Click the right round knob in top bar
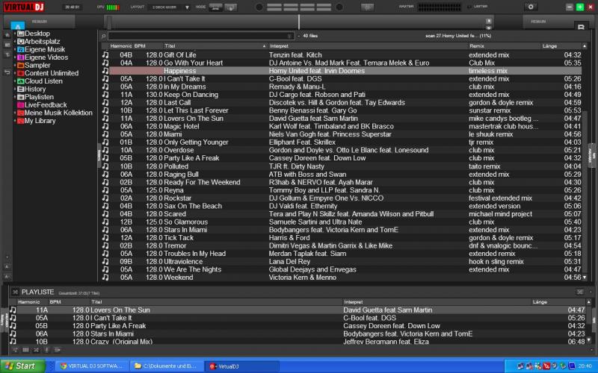Viewport: 598px width, 373px height. click(339, 7)
